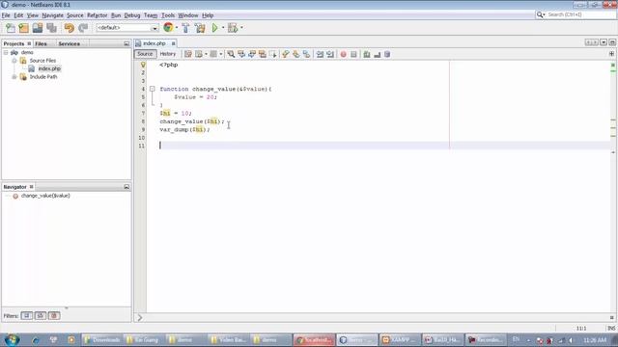618x347 pixels.
Task: Click the INS insert mode indicator
Action: pyautogui.click(x=611, y=328)
